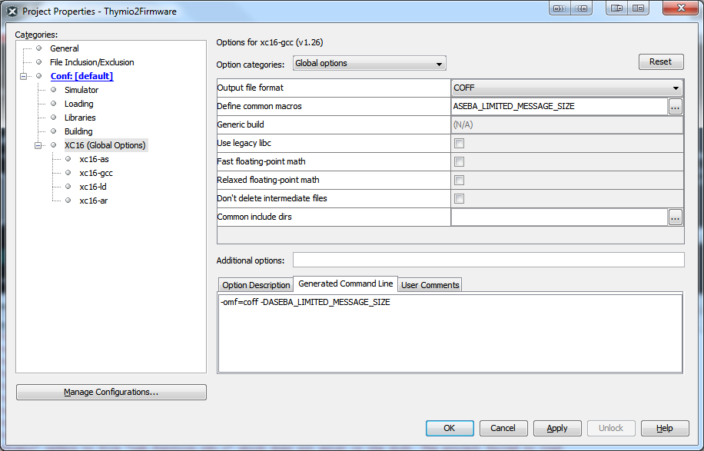Collapse the Conf: [default] tree node
The image size is (704, 451).
coord(23,76)
